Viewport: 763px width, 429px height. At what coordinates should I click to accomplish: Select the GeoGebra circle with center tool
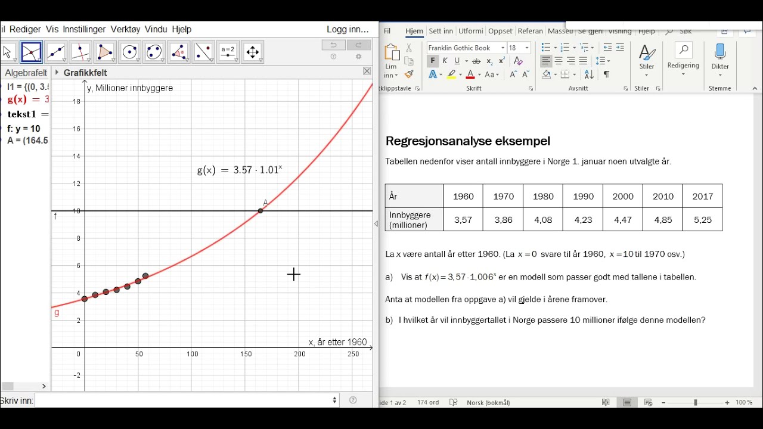(130, 52)
